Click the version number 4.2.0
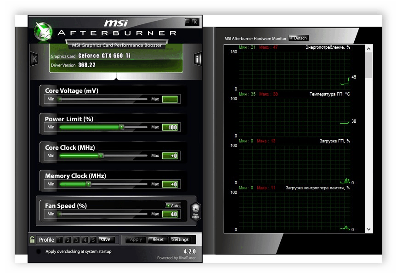The image size is (397, 278). pyautogui.click(x=190, y=251)
